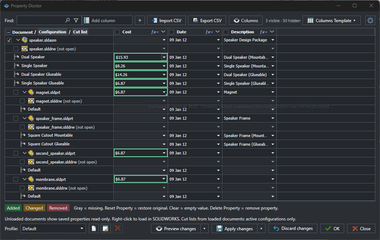Check the membrane.sldprt checkbox
380x240 pixels.
(16, 179)
